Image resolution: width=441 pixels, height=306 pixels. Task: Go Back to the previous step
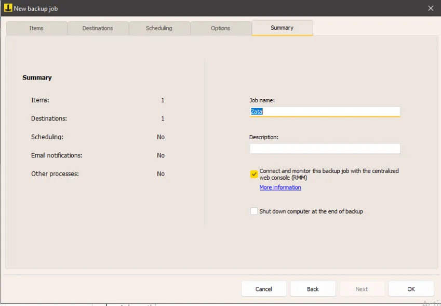pos(313,289)
